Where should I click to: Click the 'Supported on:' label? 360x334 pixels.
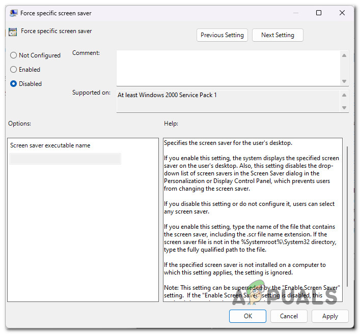pyautogui.click(x=91, y=93)
